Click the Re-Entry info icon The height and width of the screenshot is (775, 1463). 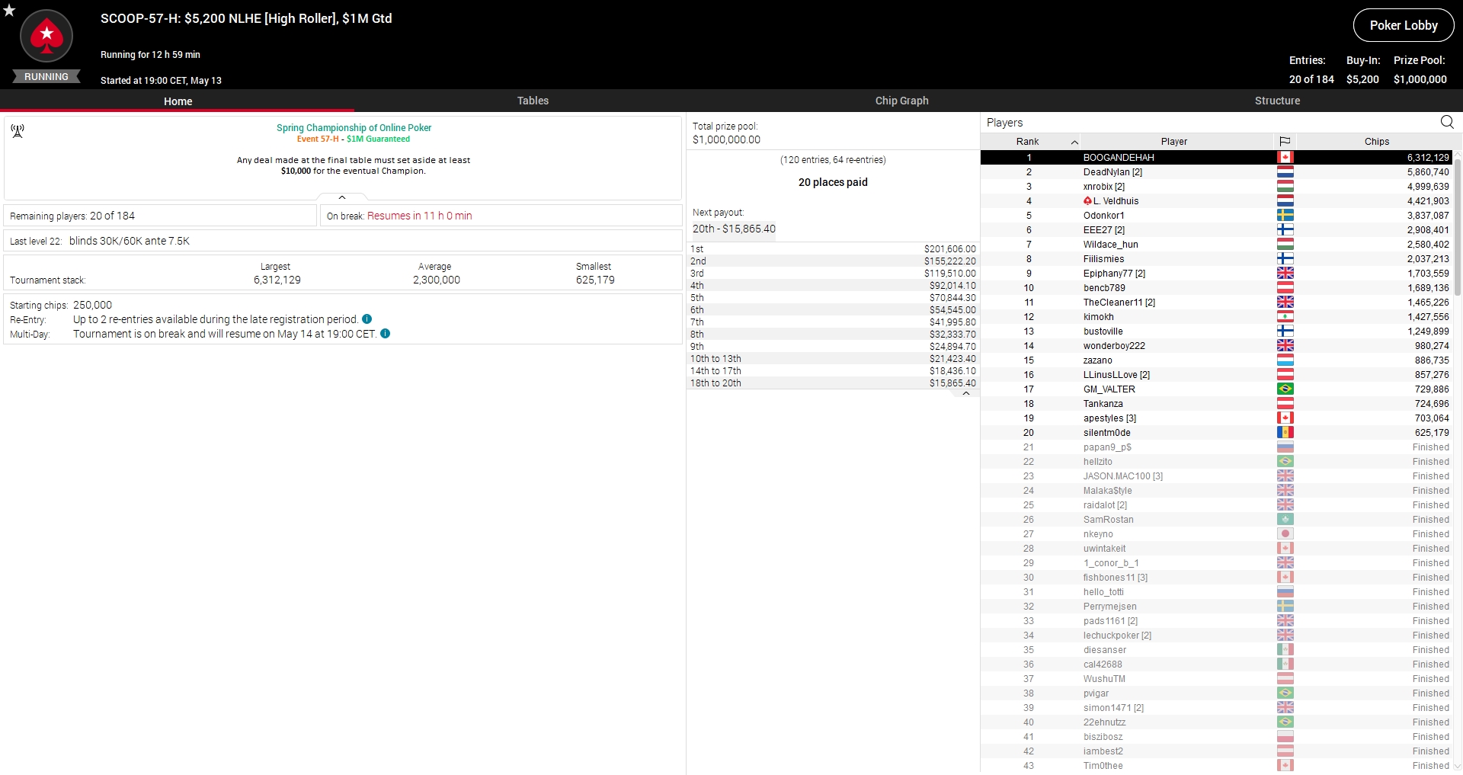pos(367,319)
